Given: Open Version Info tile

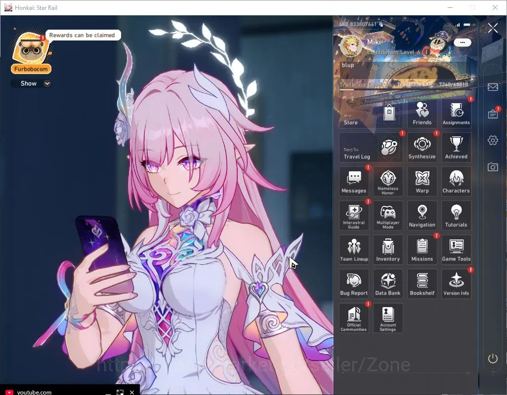Looking at the screenshot, I should point(456,284).
